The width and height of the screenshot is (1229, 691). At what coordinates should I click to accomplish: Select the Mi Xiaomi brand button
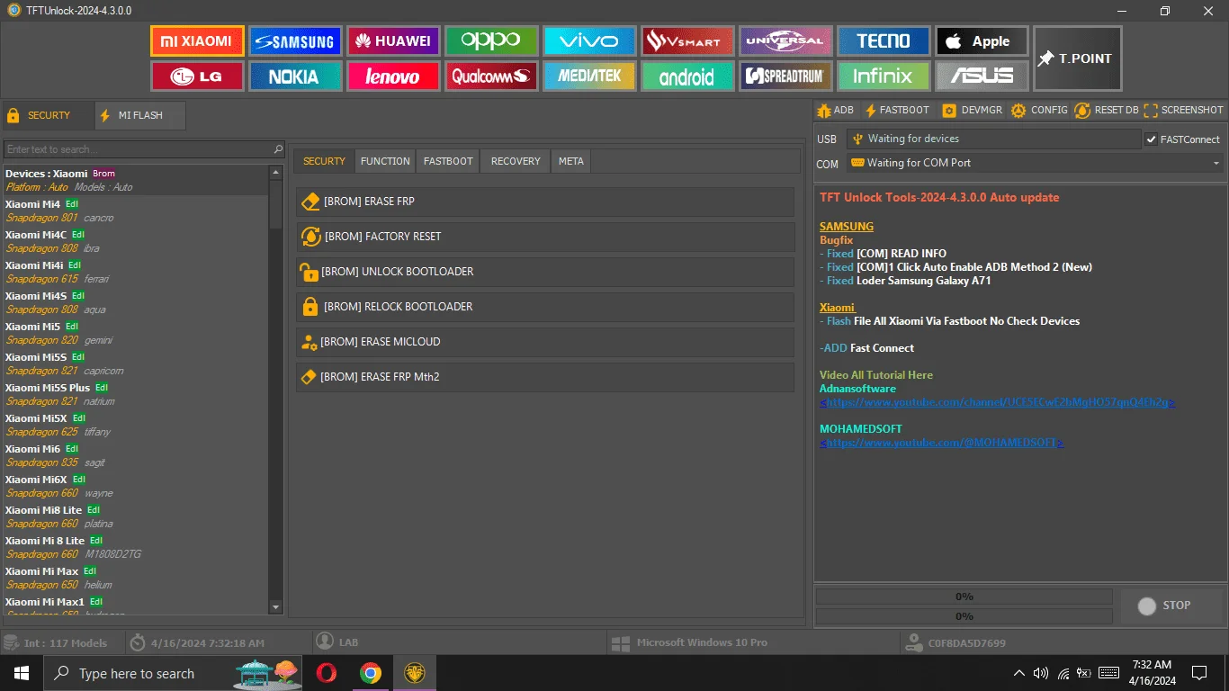coord(197,41)
